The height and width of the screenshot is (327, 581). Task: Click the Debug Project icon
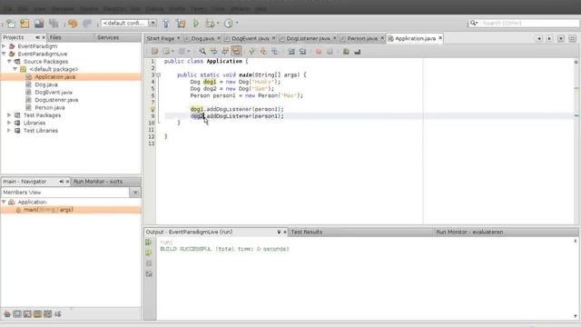210,24
